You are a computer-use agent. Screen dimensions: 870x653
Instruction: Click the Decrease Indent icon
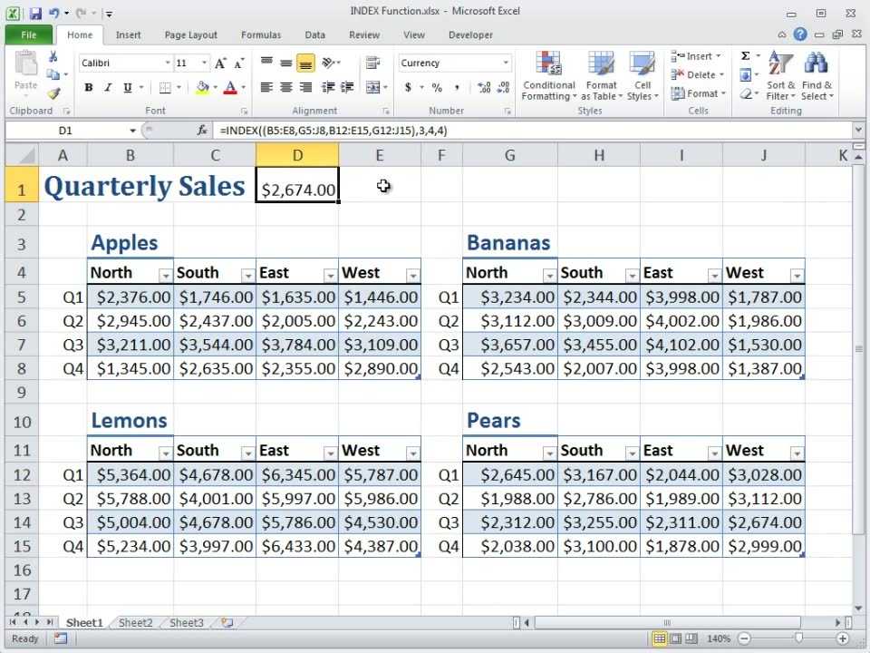point(328,88)
